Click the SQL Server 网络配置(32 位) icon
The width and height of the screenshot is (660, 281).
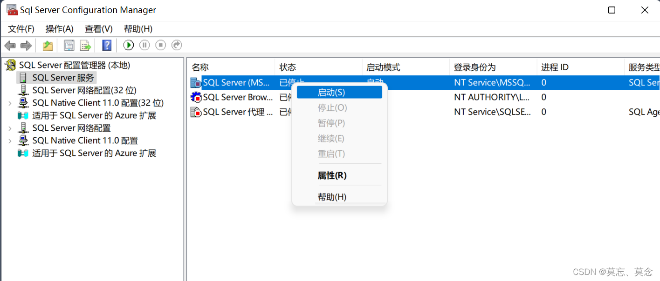[x=23, y=90]
